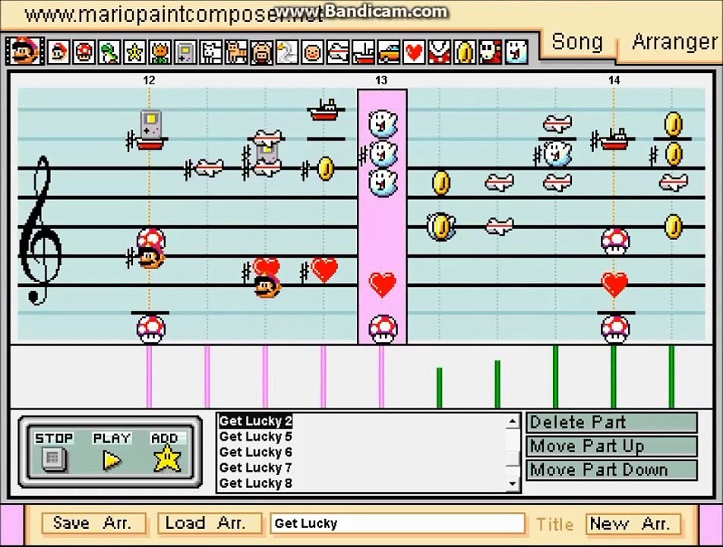Select the Piranha Plant instrument icon
Image resolution: width=723 pixels, height=547 pixels.
tap(439, 52)
